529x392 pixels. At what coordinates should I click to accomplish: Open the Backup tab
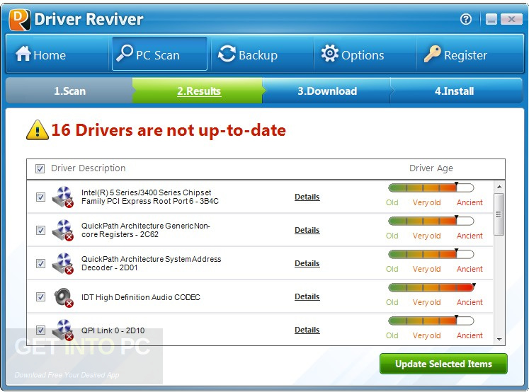262,54
